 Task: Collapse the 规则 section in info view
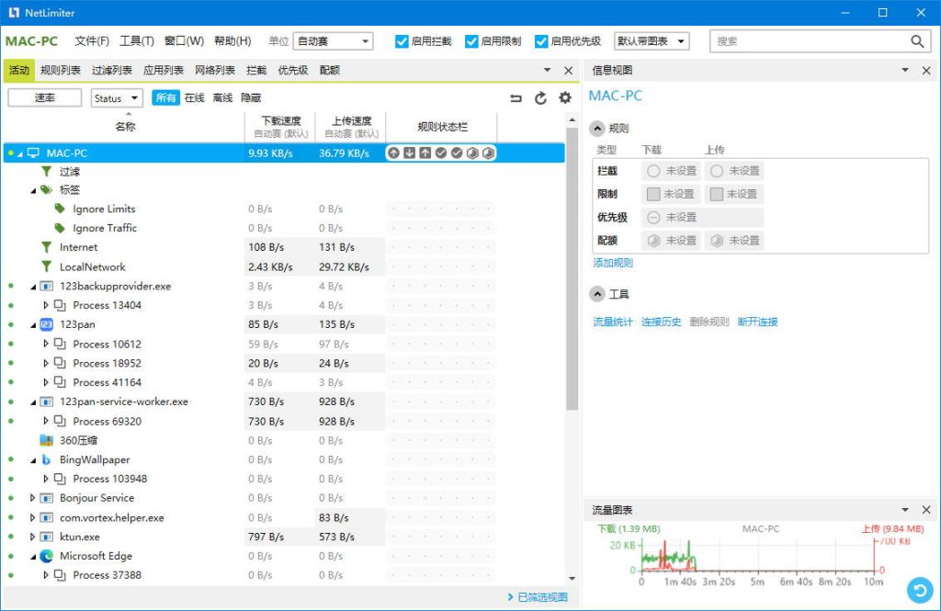point(597,129)
